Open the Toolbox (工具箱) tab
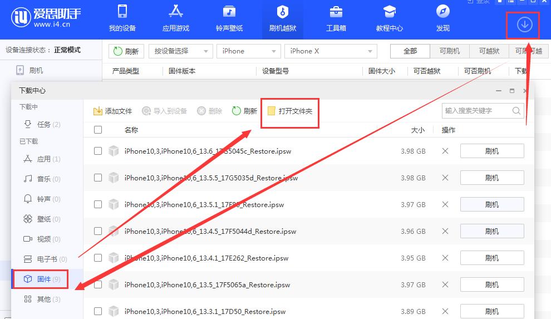This screenshot has height=319, width=551. pyautogui.click(x=336, y=18)
